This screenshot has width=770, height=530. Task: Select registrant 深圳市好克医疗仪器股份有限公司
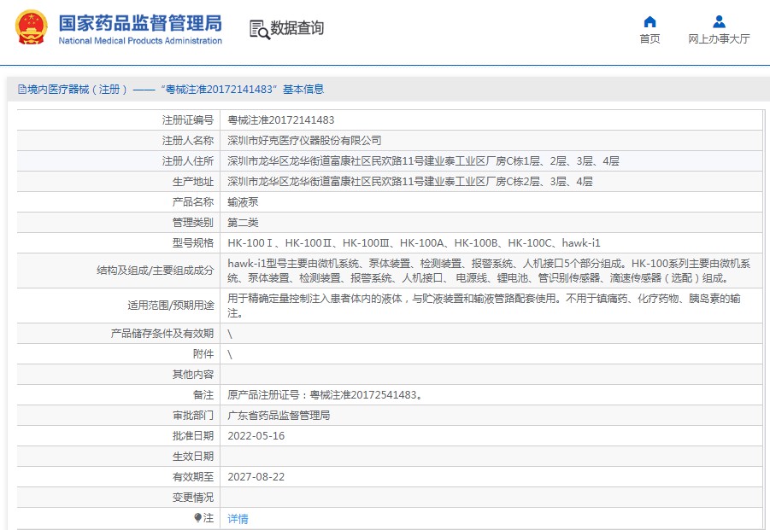coord(304,141)
